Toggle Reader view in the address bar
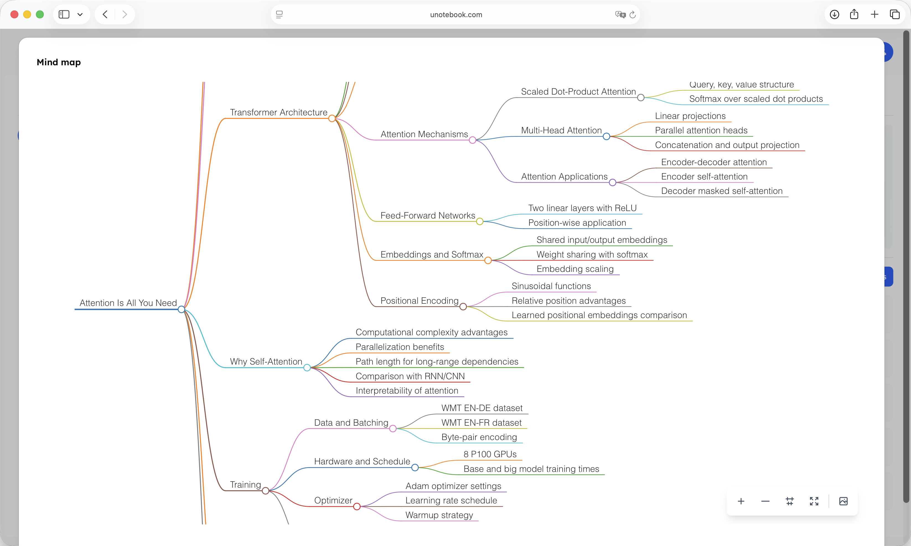The image size is (911, 546). tap(280, 14)
